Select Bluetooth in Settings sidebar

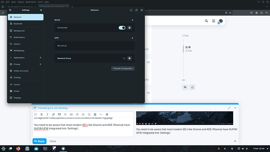(x=25, y=24)
